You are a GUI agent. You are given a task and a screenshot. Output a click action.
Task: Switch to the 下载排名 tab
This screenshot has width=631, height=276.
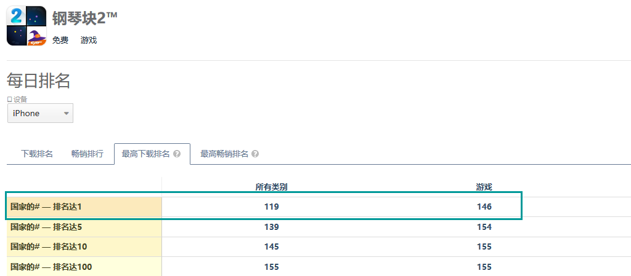[x=36, y=154]
